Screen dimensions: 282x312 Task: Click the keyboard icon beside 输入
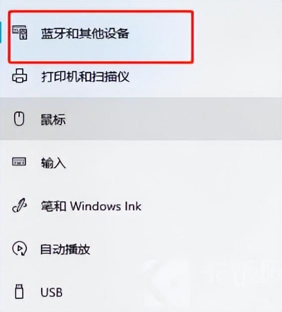[x=19, y=162]
